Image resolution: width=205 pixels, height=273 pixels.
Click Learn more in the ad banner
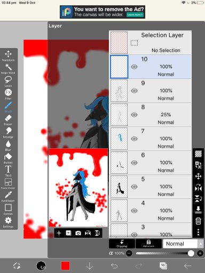[135, 15]
